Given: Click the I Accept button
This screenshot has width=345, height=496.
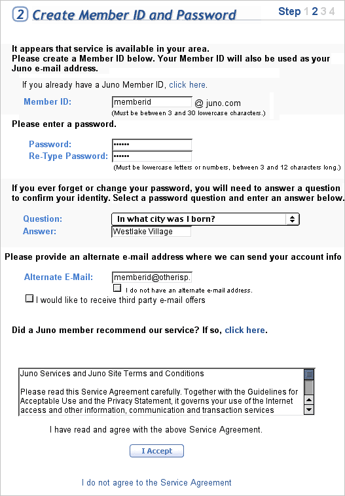Looking at the screenshot, I should (156, 451).
